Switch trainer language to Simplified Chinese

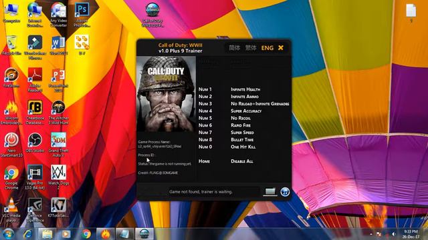[x=235, y=48]
